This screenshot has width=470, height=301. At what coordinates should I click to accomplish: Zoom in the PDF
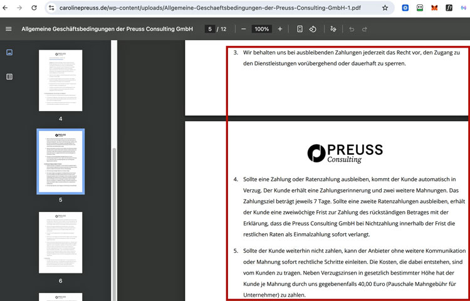[x=280, y=29]
